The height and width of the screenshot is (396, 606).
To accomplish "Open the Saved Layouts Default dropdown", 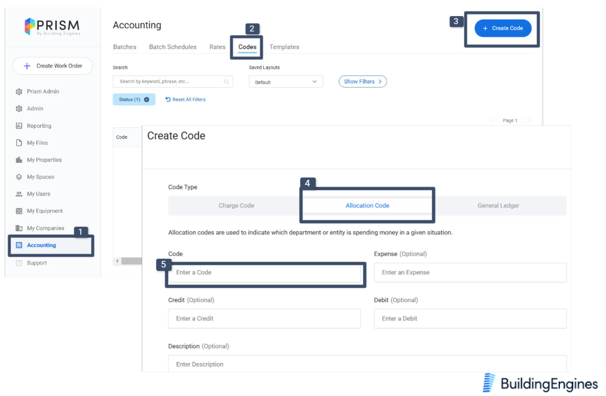I will (286, 82).
